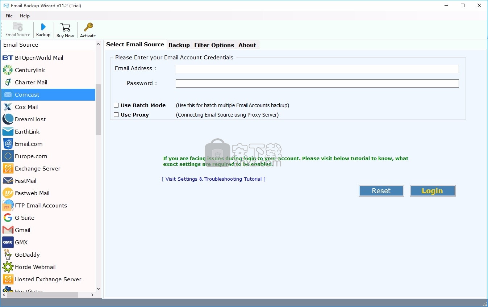Click the Email Address input field

click(317, 69)
